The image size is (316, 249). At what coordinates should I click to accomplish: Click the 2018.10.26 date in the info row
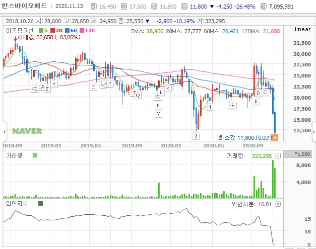pos(20,21)
